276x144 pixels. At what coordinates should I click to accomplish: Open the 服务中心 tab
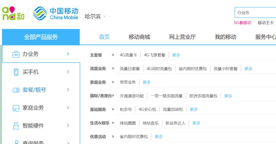pos(266,37)
